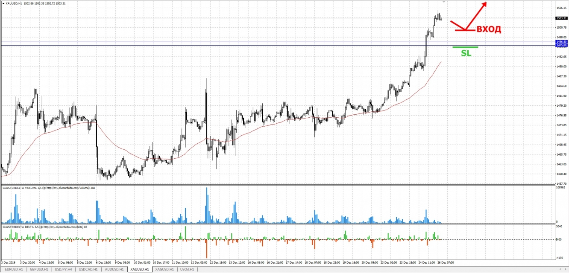Expand the XAUUSD,H1 chart title arrow

3,3
